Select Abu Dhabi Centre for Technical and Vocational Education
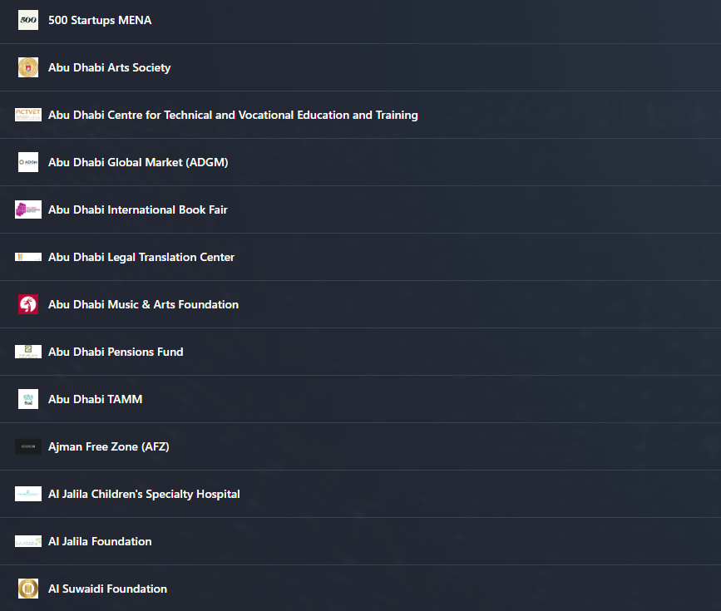The image size is (721, 611). 233,115
